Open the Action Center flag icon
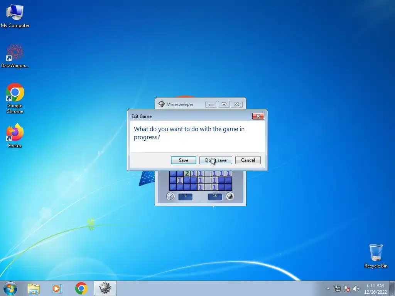395x296 pixels. tap(347, 289)
